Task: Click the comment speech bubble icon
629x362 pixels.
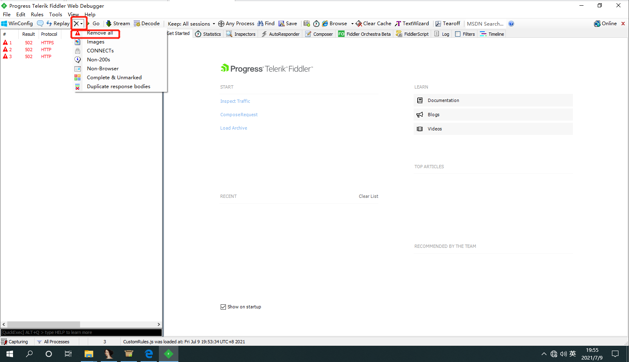Action: [40, 24]
